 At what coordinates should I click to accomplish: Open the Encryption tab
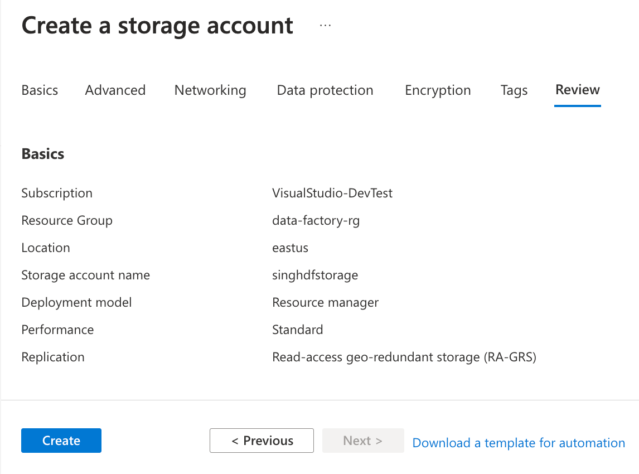pyautogui.click(x=438, y=90)
